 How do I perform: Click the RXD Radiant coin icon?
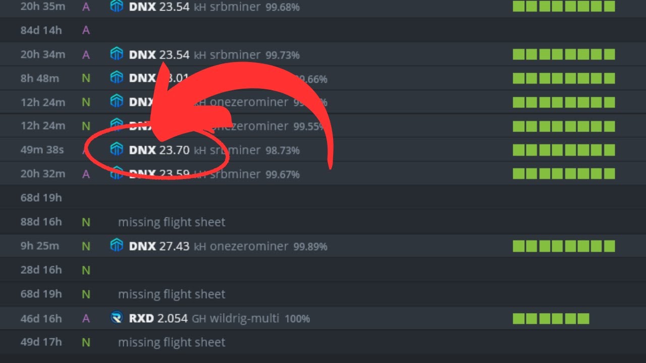coord(117,318)
